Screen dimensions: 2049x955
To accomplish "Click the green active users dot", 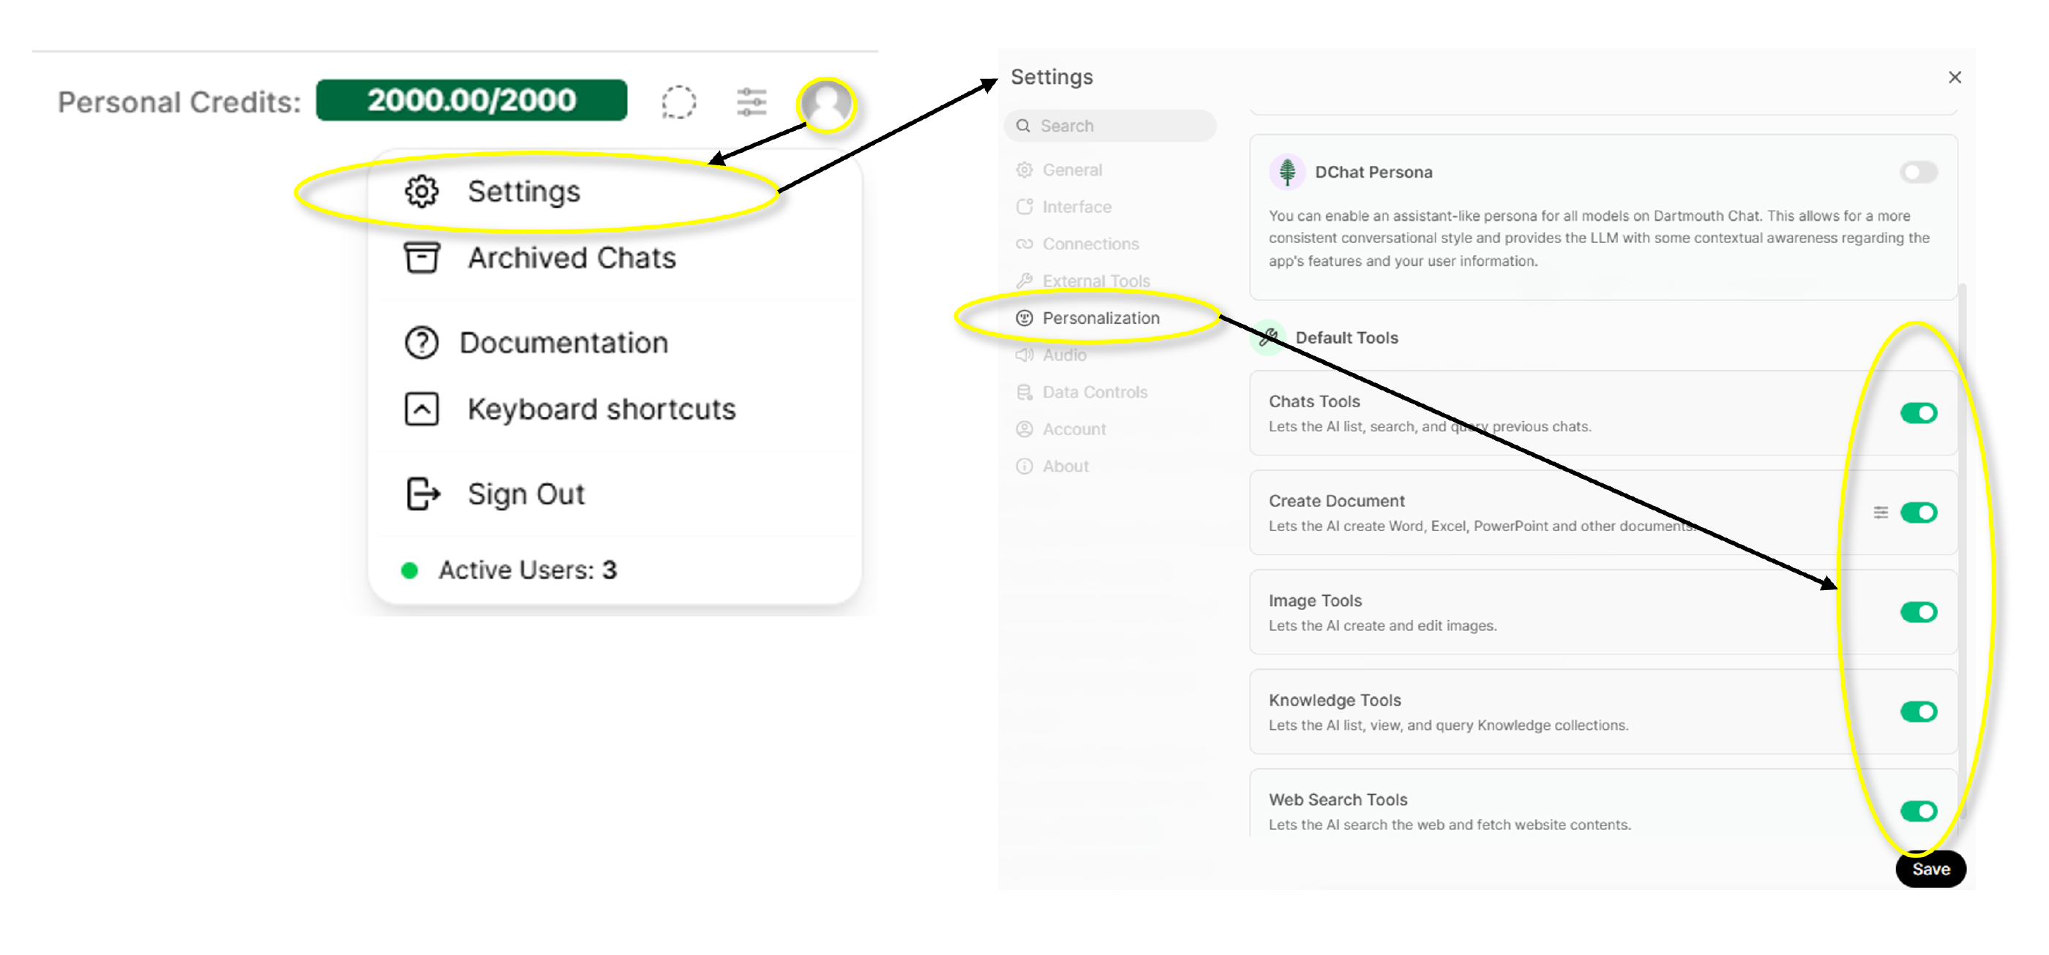I will coord(410,570).
